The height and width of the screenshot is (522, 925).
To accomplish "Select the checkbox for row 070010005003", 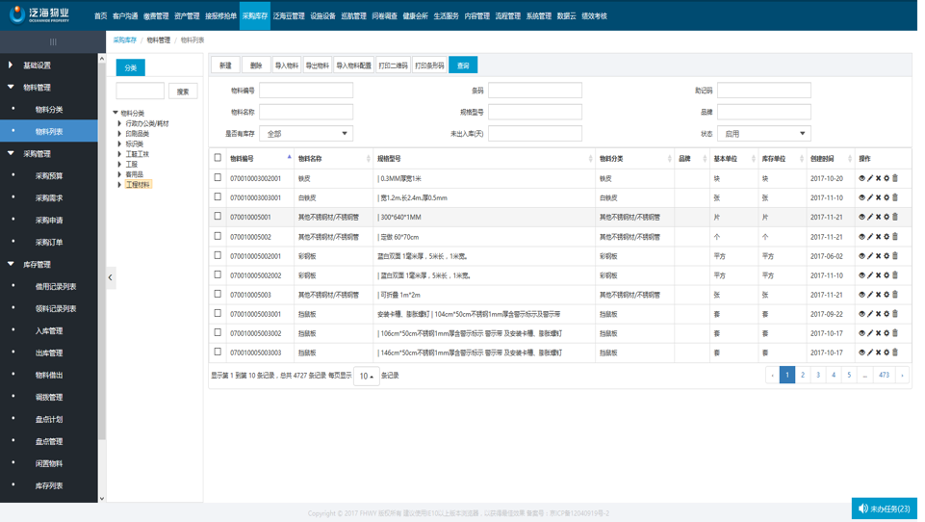I will click(218, 295).
